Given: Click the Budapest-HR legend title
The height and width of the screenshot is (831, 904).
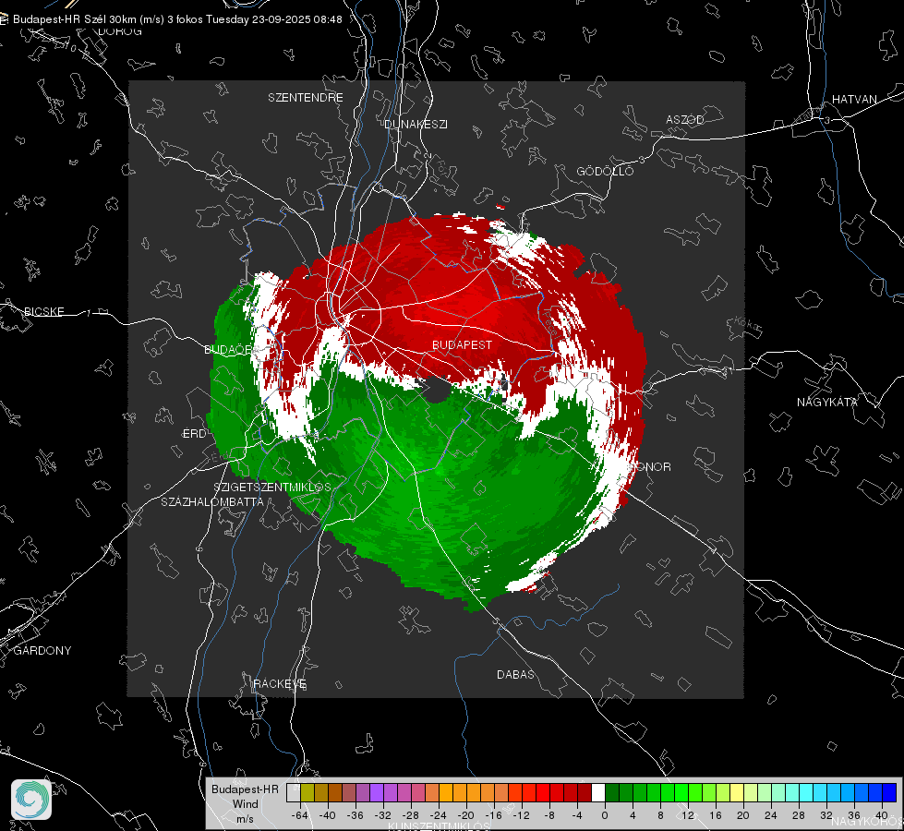Looking at the screenshot, I should (x=245, y=789).
